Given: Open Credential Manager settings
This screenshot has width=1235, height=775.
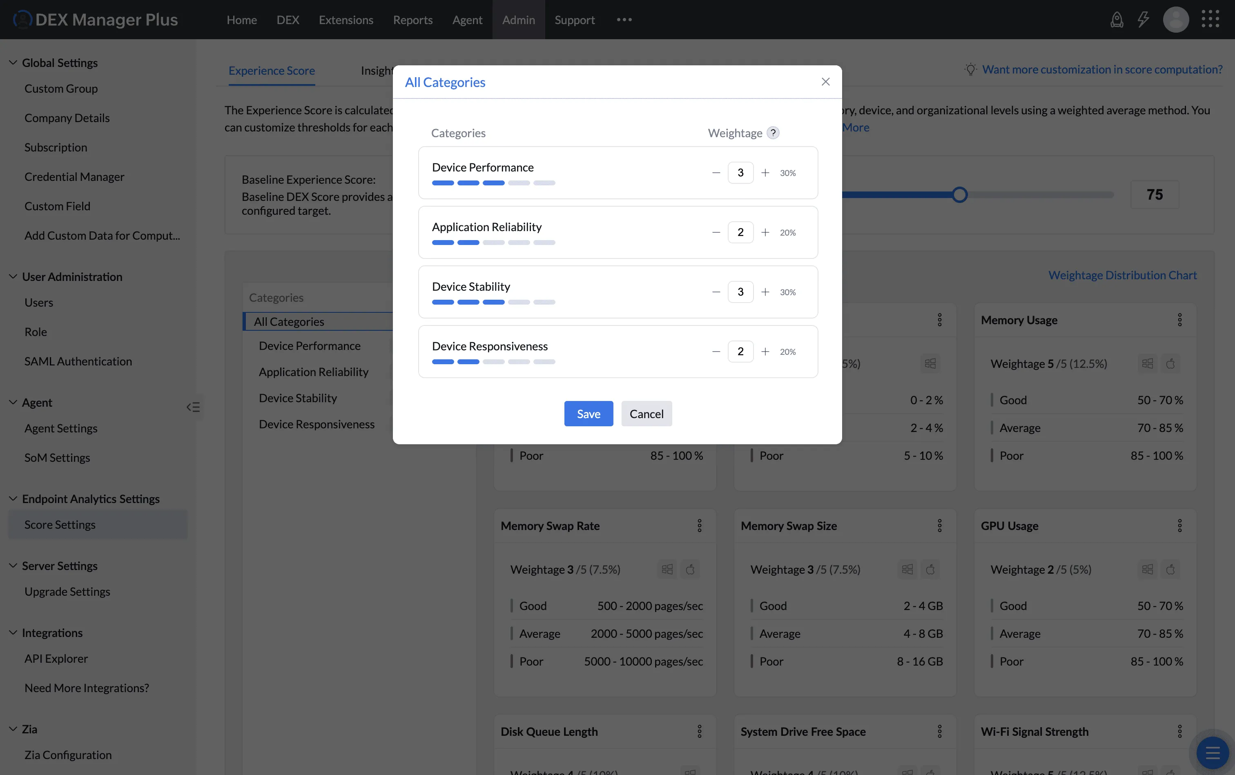Looking at the screenshot, I should pyautogui.click(x=74, y=177).
